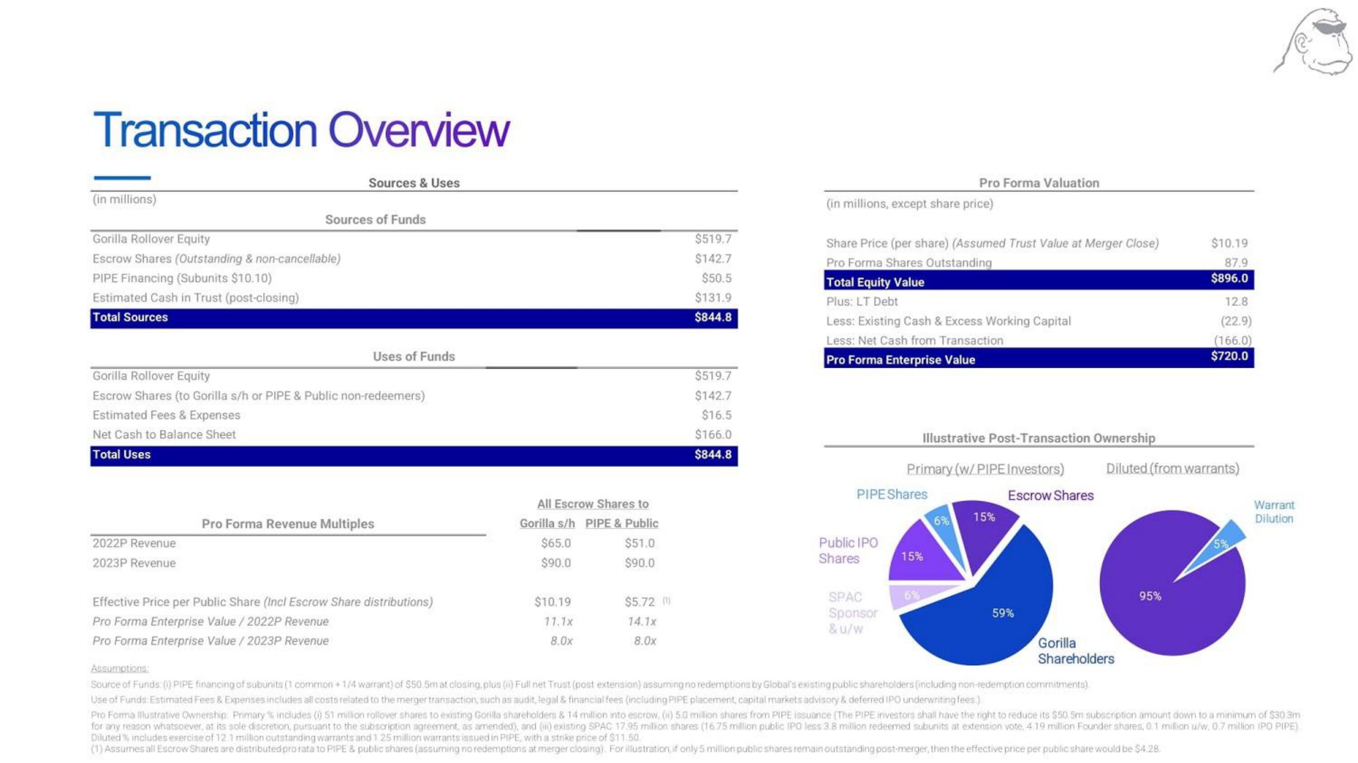
Task: Click the Sources and Uses section header
Action: point(413,182)
